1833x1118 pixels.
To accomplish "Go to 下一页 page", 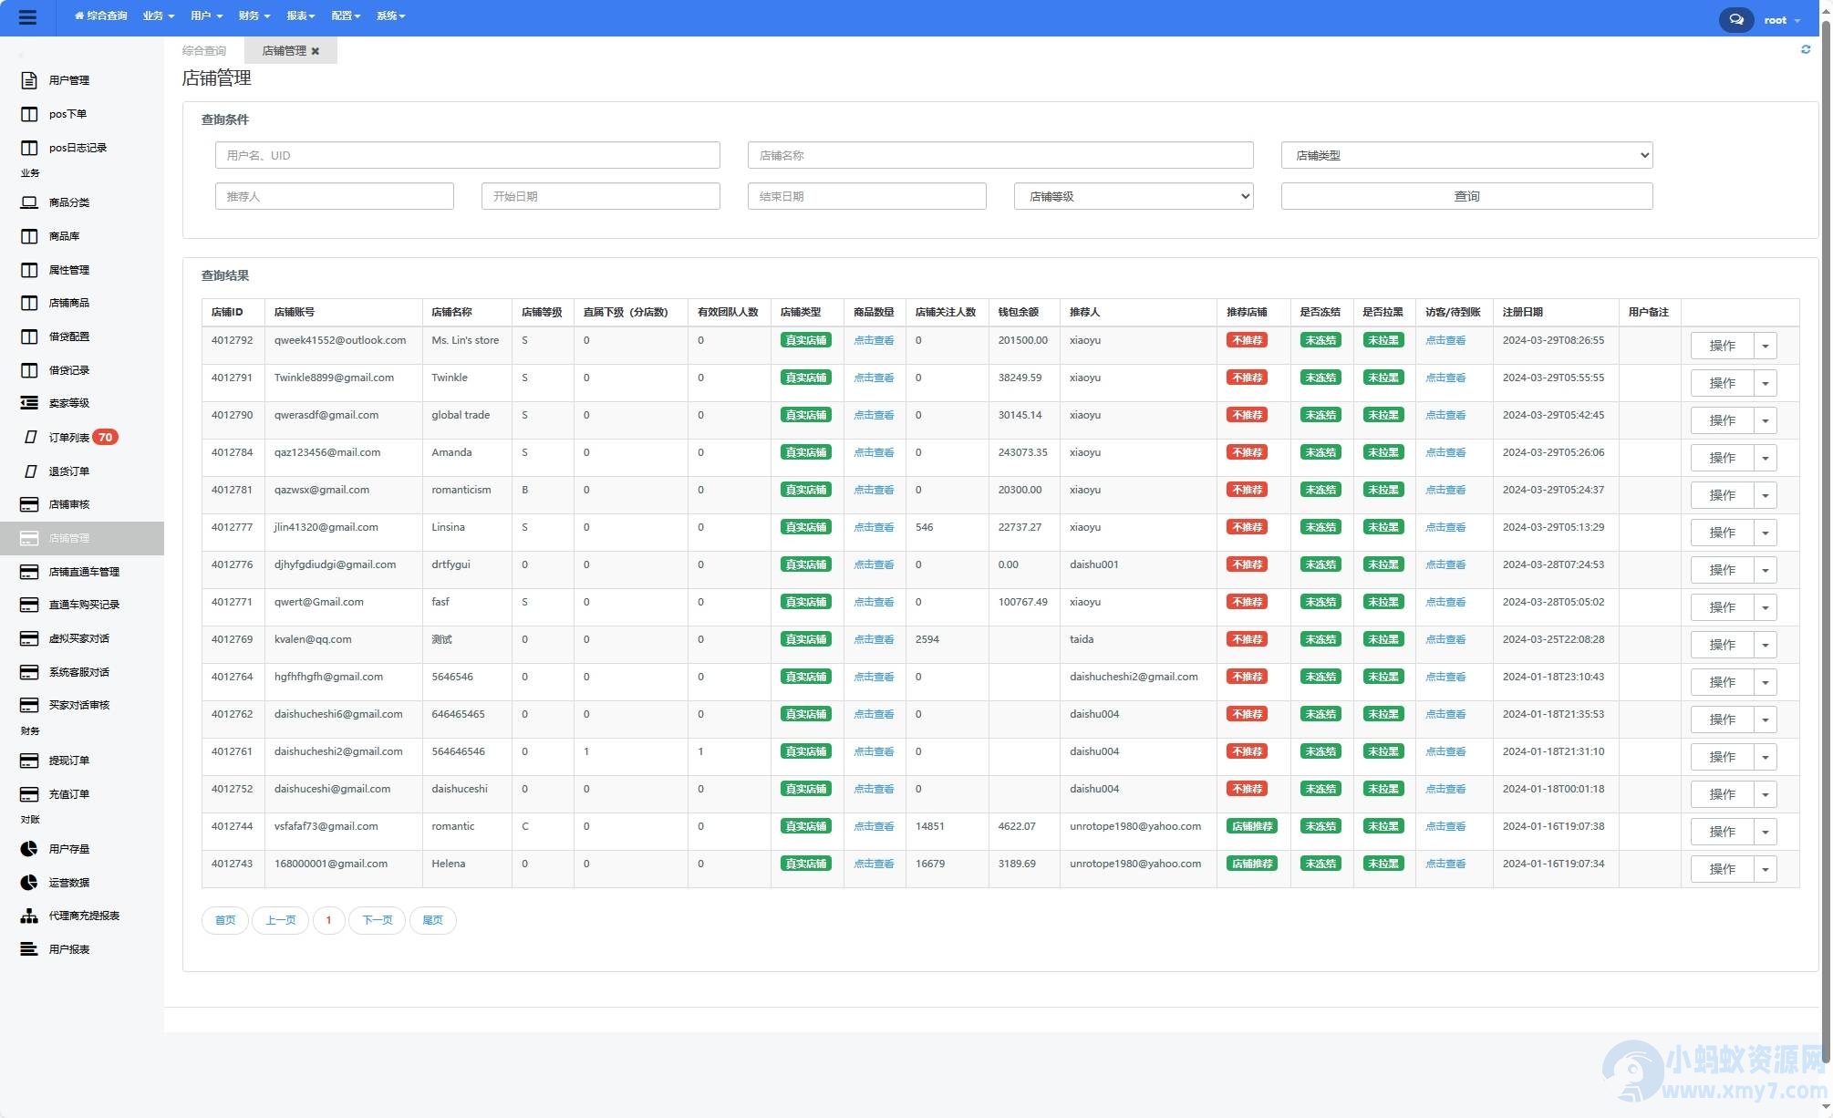I will pos(377,920).
